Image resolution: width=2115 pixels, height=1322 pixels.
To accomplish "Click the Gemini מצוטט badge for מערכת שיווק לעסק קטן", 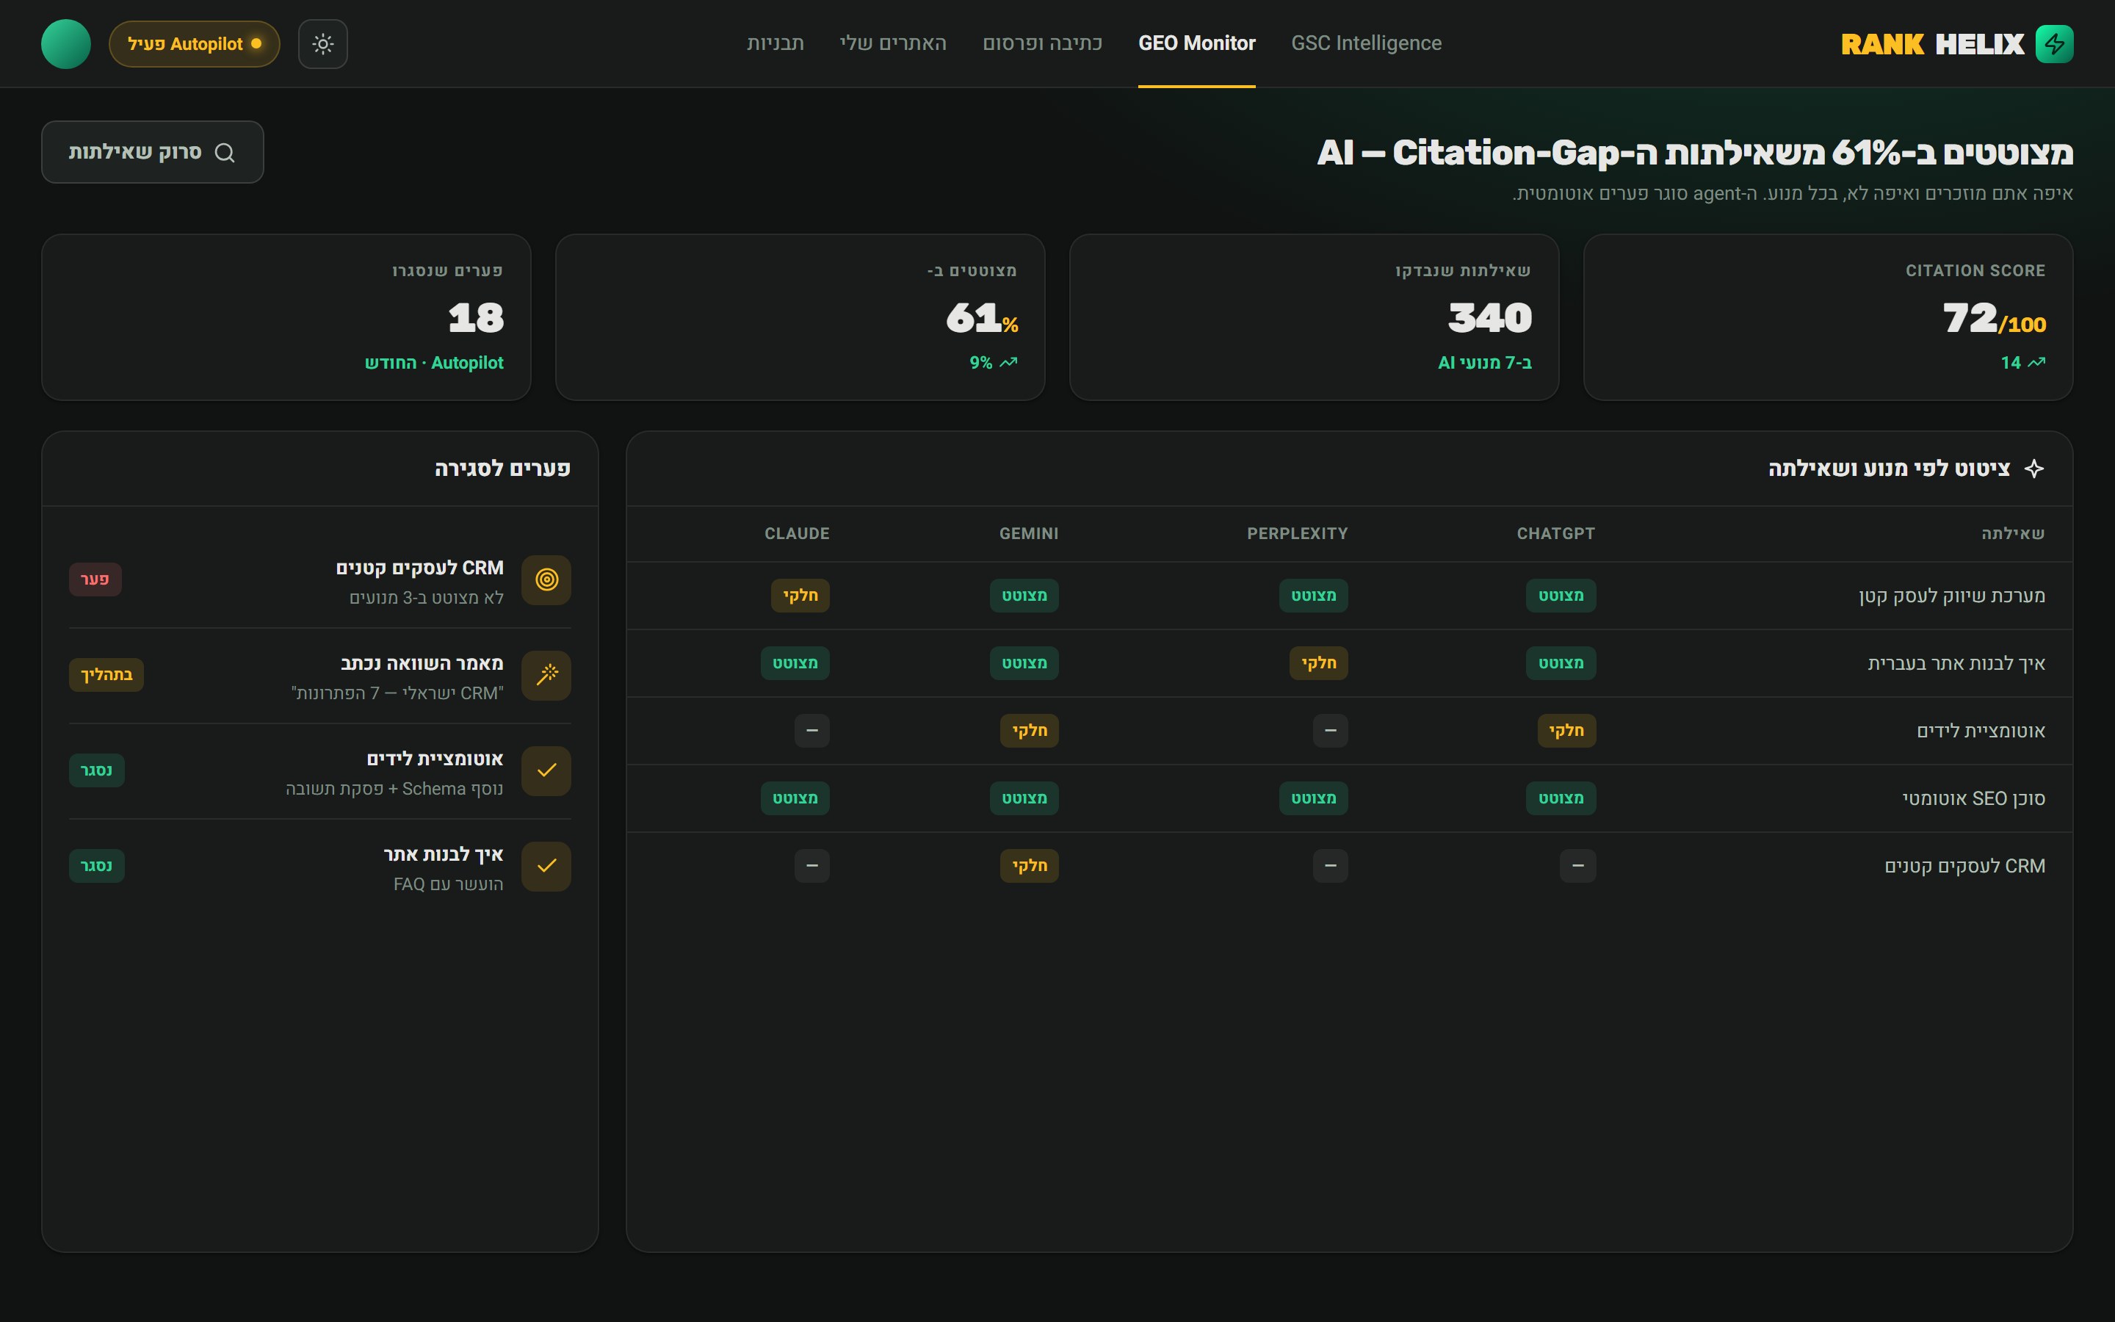I will [x=1024, y=596].
